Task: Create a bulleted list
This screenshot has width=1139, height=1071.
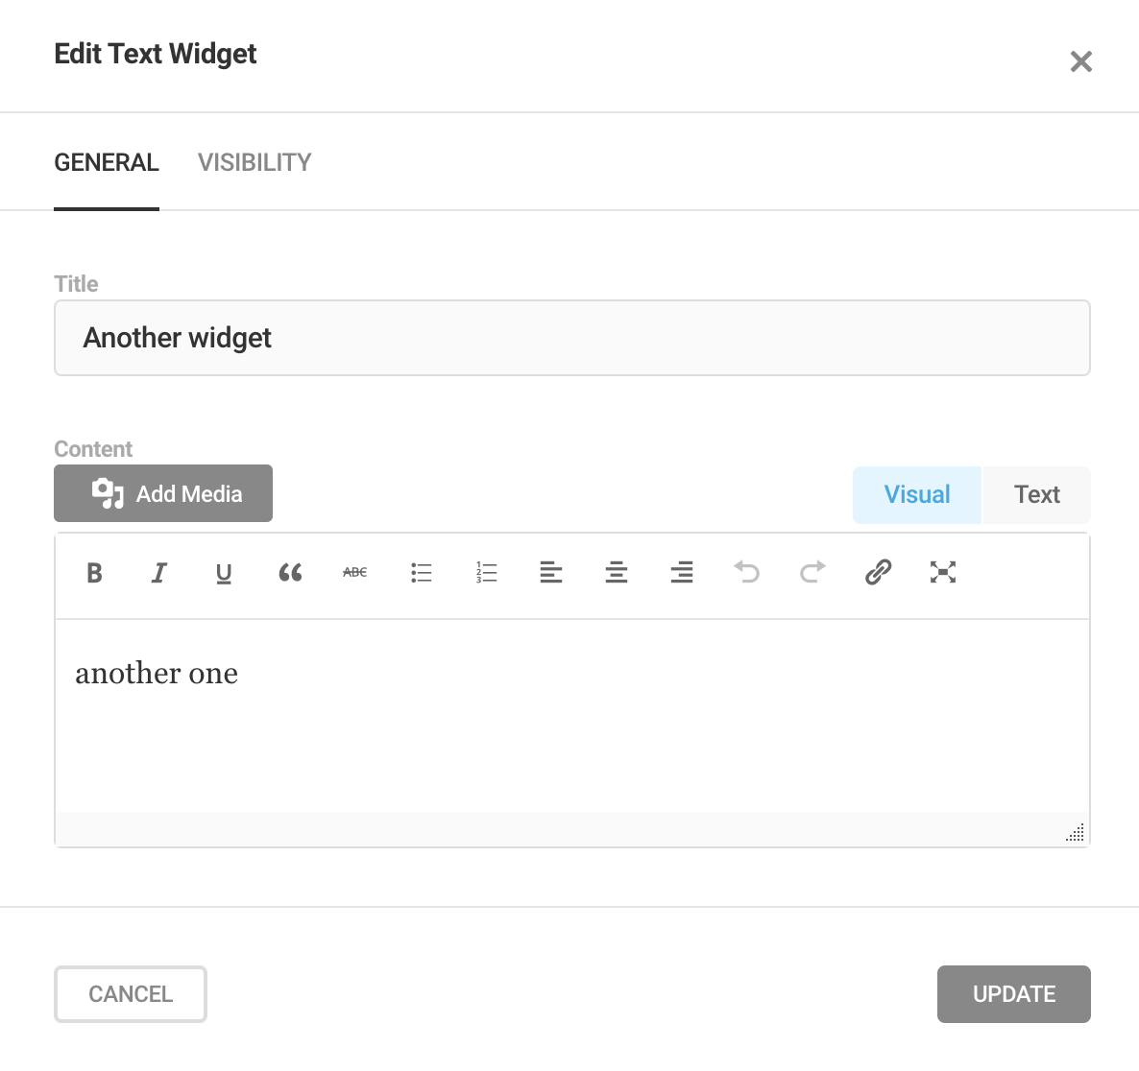Action: click(x=421, y=573)
